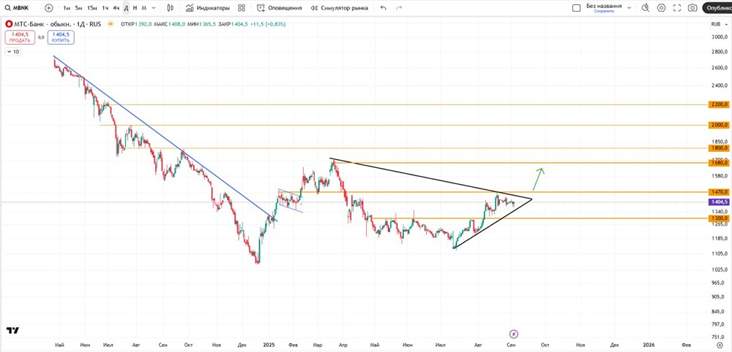This screenshot has width=732, height=352.
Task: Toggle fullscreen mode
Action: [677, 8]
